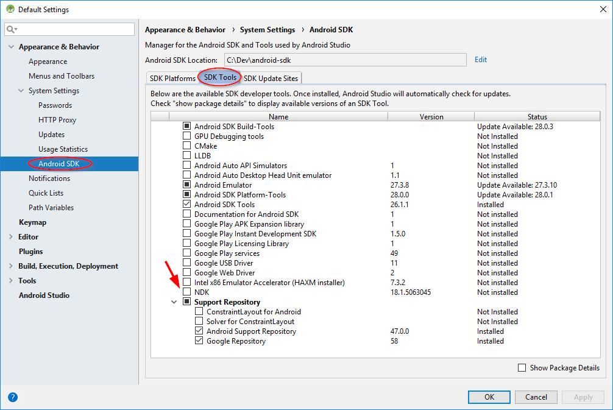The height and width of the screenshot is (410, 613).
Task: Click the Appearance & Behavior breadcrumb
Action: point(185,30)
